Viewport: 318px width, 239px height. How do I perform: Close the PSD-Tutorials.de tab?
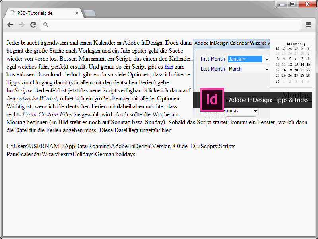(77, 13)
